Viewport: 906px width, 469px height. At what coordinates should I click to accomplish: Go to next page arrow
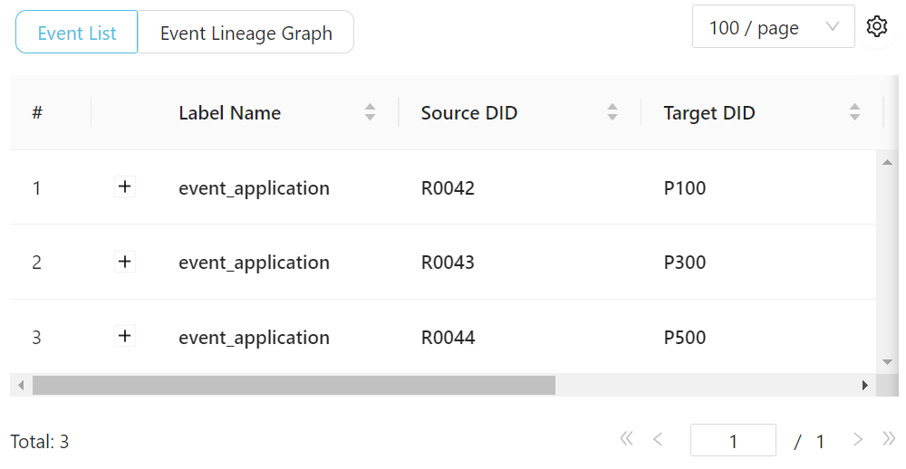point(858,440)
